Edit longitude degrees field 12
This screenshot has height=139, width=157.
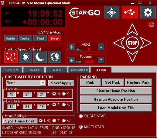tap(11, 107)
